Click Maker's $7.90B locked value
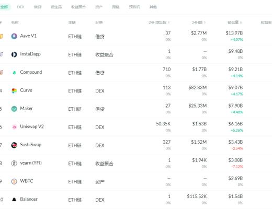Viewport: 272px width, 209px height. click(235, 106)
